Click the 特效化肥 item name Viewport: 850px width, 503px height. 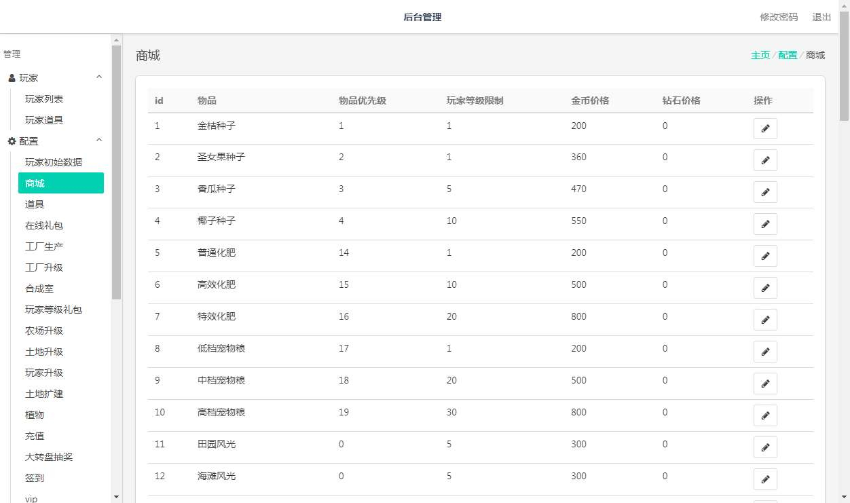tap(217, 316)
